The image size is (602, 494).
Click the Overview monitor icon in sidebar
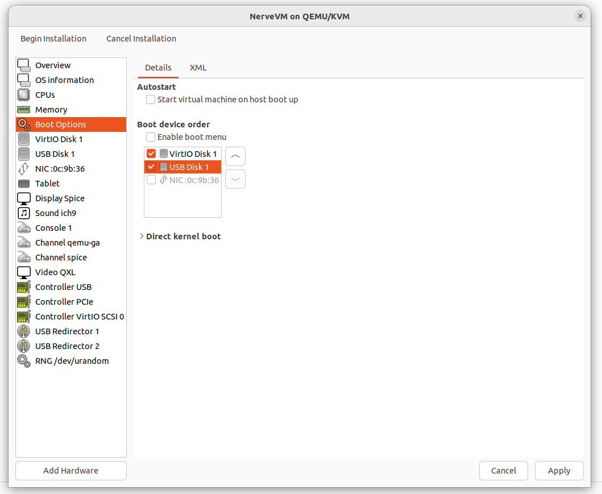(23, 65)
